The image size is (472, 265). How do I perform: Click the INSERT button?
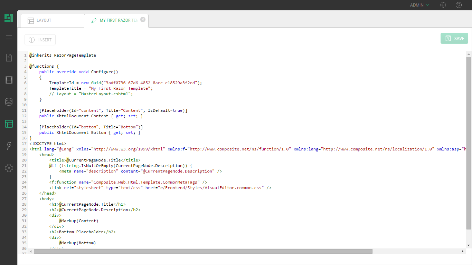[40, 40]
